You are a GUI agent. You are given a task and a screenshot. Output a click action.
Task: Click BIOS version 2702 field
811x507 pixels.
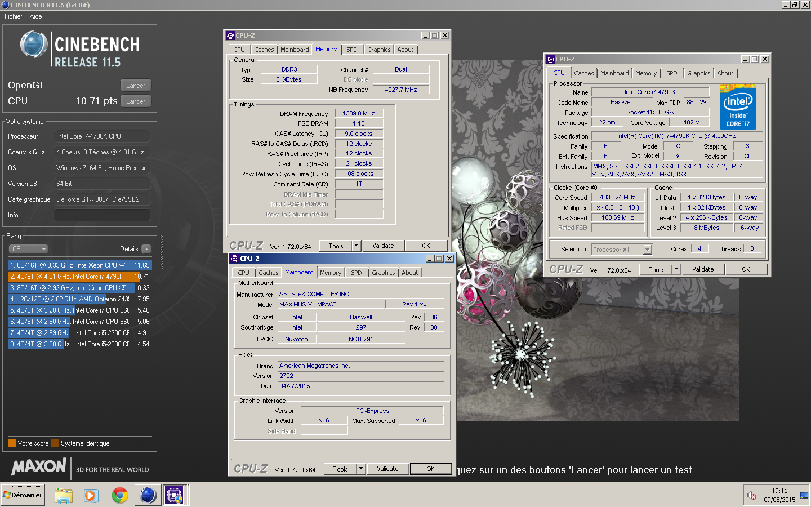pyautogui.click(x=361, y=376)
